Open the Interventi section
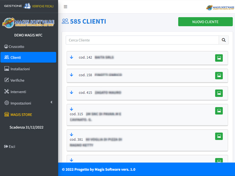235x176 pixels. 28,92
